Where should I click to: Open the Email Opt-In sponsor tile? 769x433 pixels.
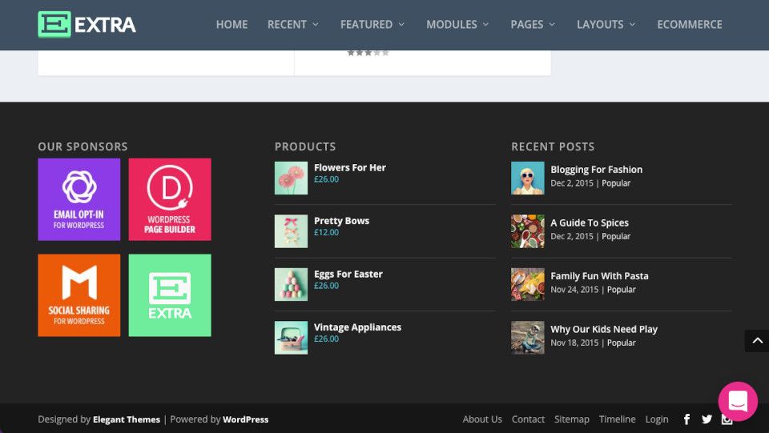(79, 199)
